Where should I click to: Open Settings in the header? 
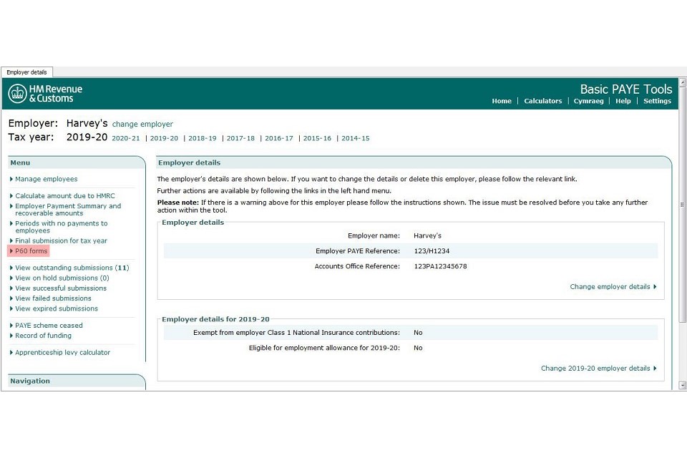(x=657, y=101)
